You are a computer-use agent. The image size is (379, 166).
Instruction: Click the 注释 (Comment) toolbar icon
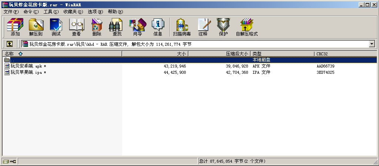tap(203, 27)
